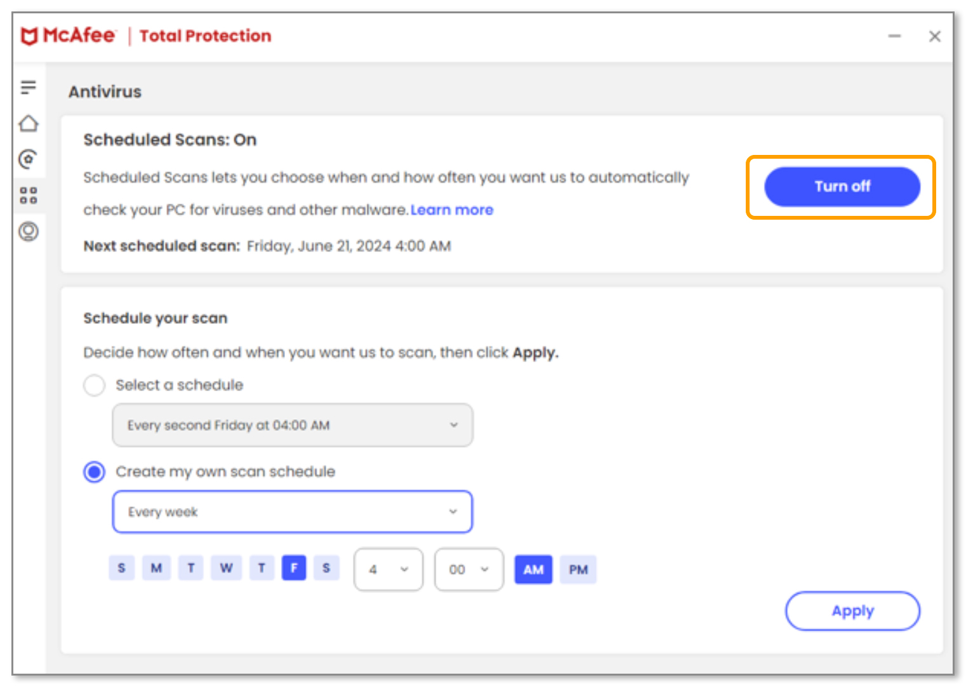
Task: Open the apps grid sidebar icon
Action: (29, 195)
